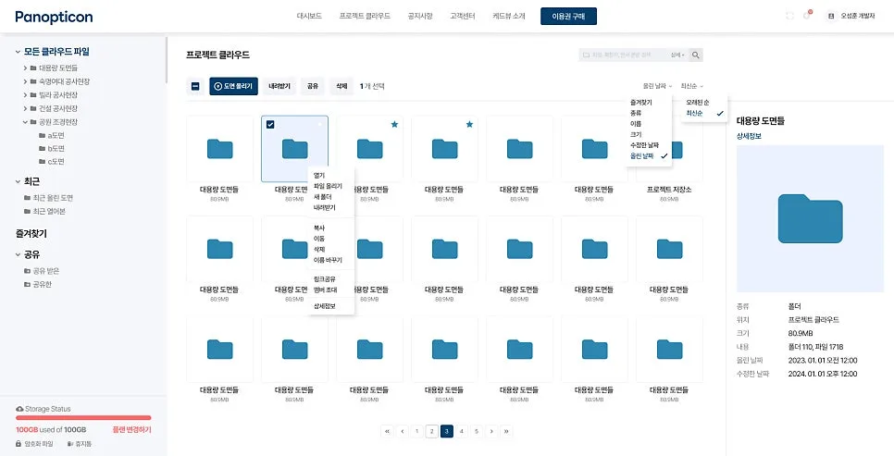The image size is (894, 456).
Task: Click the filled star on third folder
Action: pos(394,124)
